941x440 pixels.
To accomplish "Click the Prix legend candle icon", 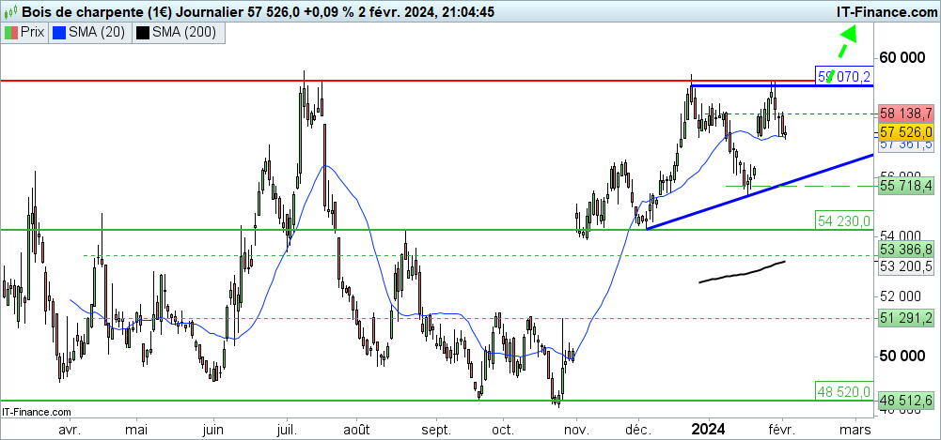I will tap(11, 33).
